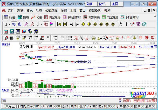Click the computer and printer icon
The width and height of the screenshot is (158, 110).
36,31
